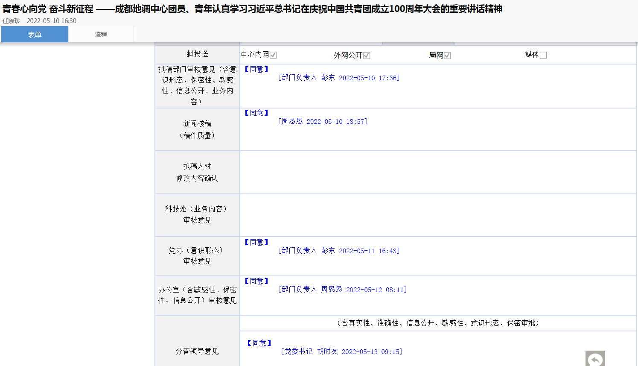Image resolution: width=638 pixels, height=366 pixels.
Task: Toggle the 中心内网 checkbox
Action: point(273,55)
